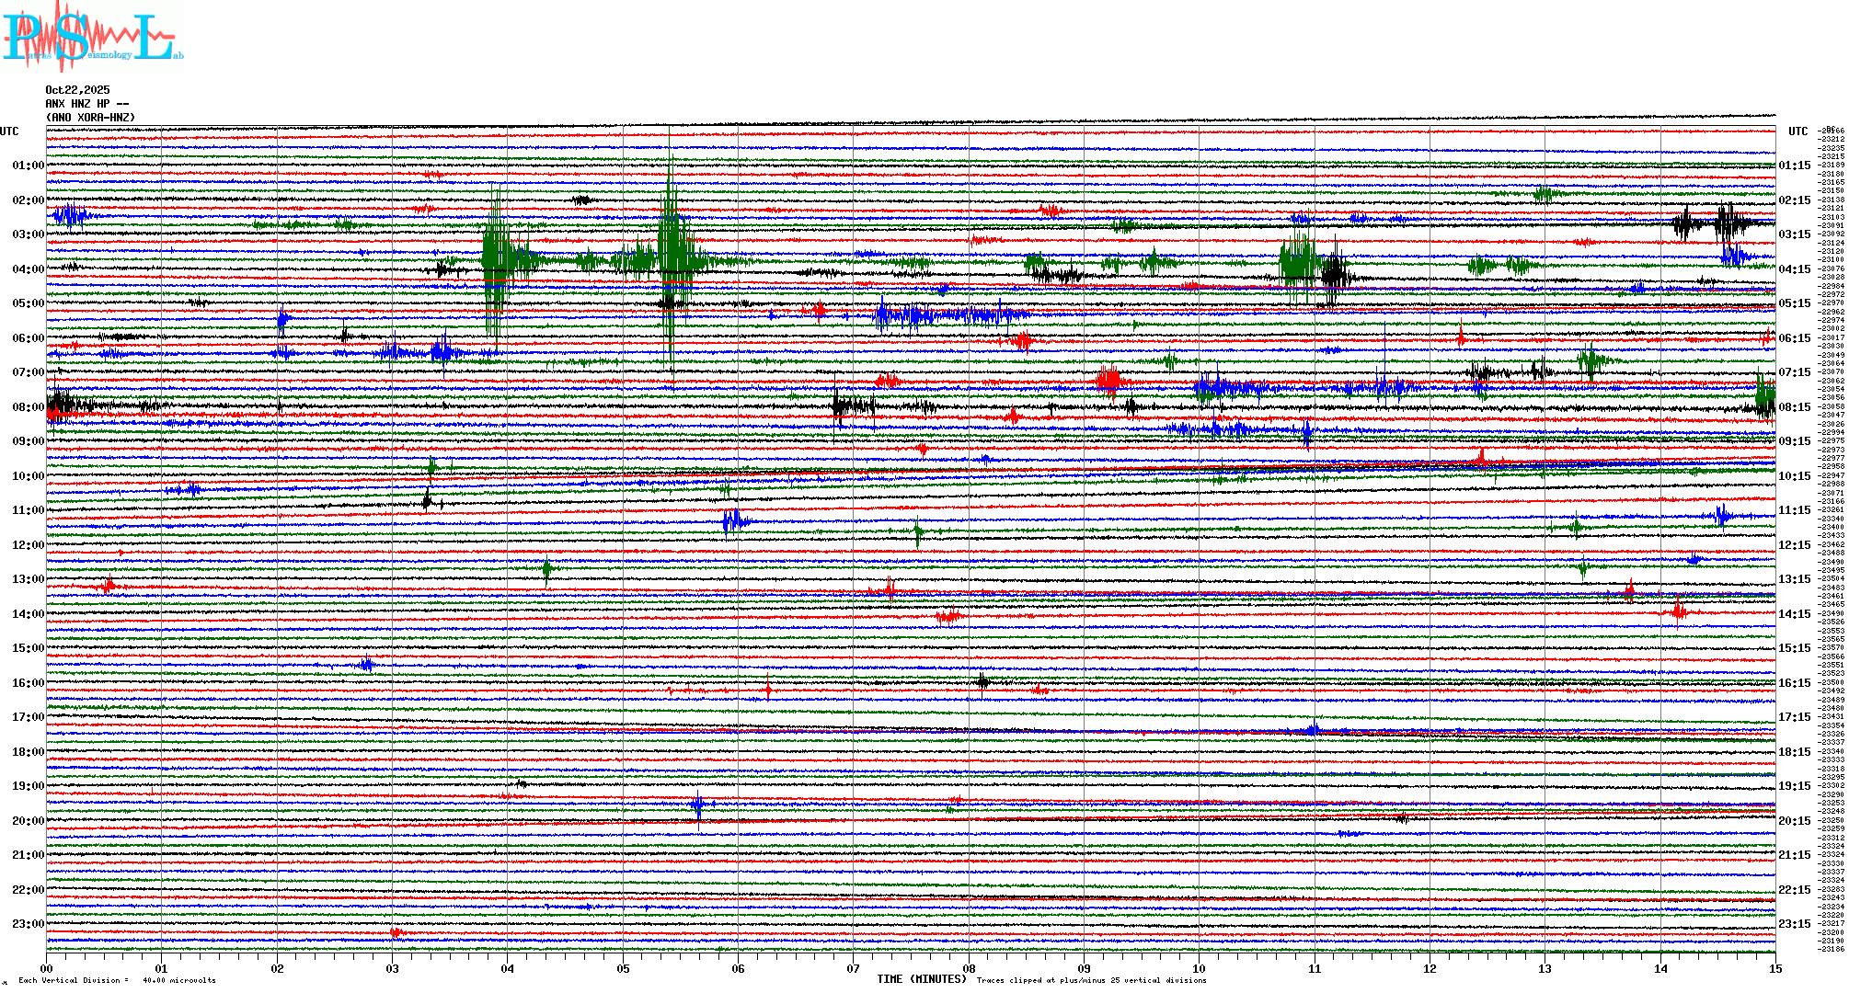The height and width of the screenshot is (993, 1849).
Task: Click the Each Vertical Division scale note
Action: 117,980
